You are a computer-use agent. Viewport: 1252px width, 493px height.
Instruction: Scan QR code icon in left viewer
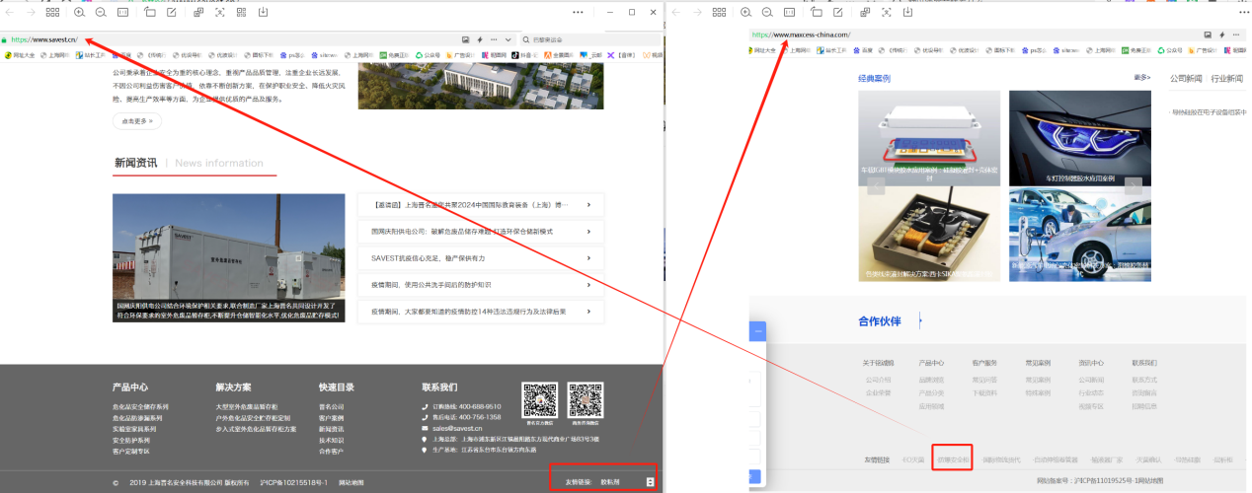pyautogui.click(x=242, y=12)
